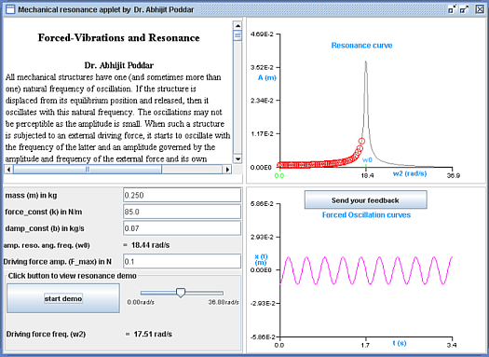Click the "x (t) (m)" axis label
Image resolution: width=489 pixels, height=357 pixels.
click(x=261, y=260)
